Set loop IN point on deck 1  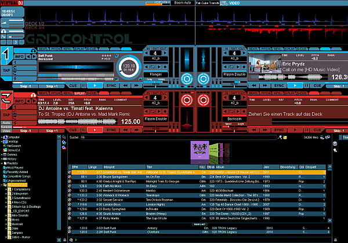pyautogui.click(x=148, y=49)
